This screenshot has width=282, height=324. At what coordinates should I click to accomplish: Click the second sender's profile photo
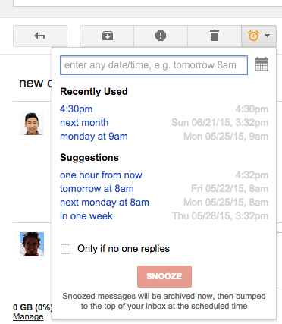click(32, 244)
